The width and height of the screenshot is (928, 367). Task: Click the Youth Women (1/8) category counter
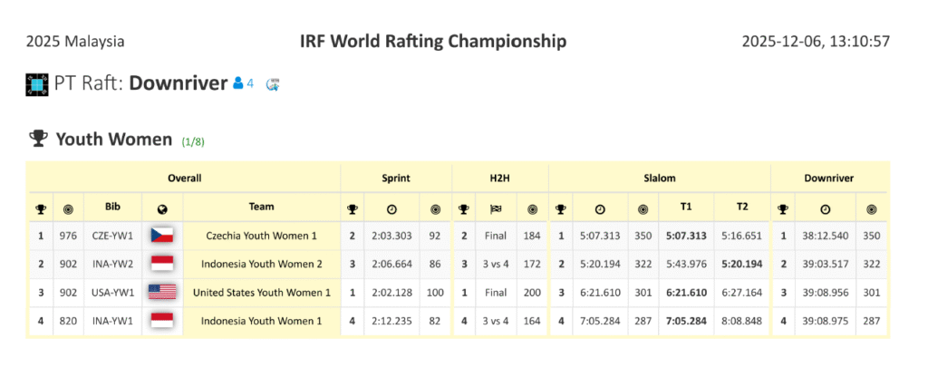coord(194,141)
